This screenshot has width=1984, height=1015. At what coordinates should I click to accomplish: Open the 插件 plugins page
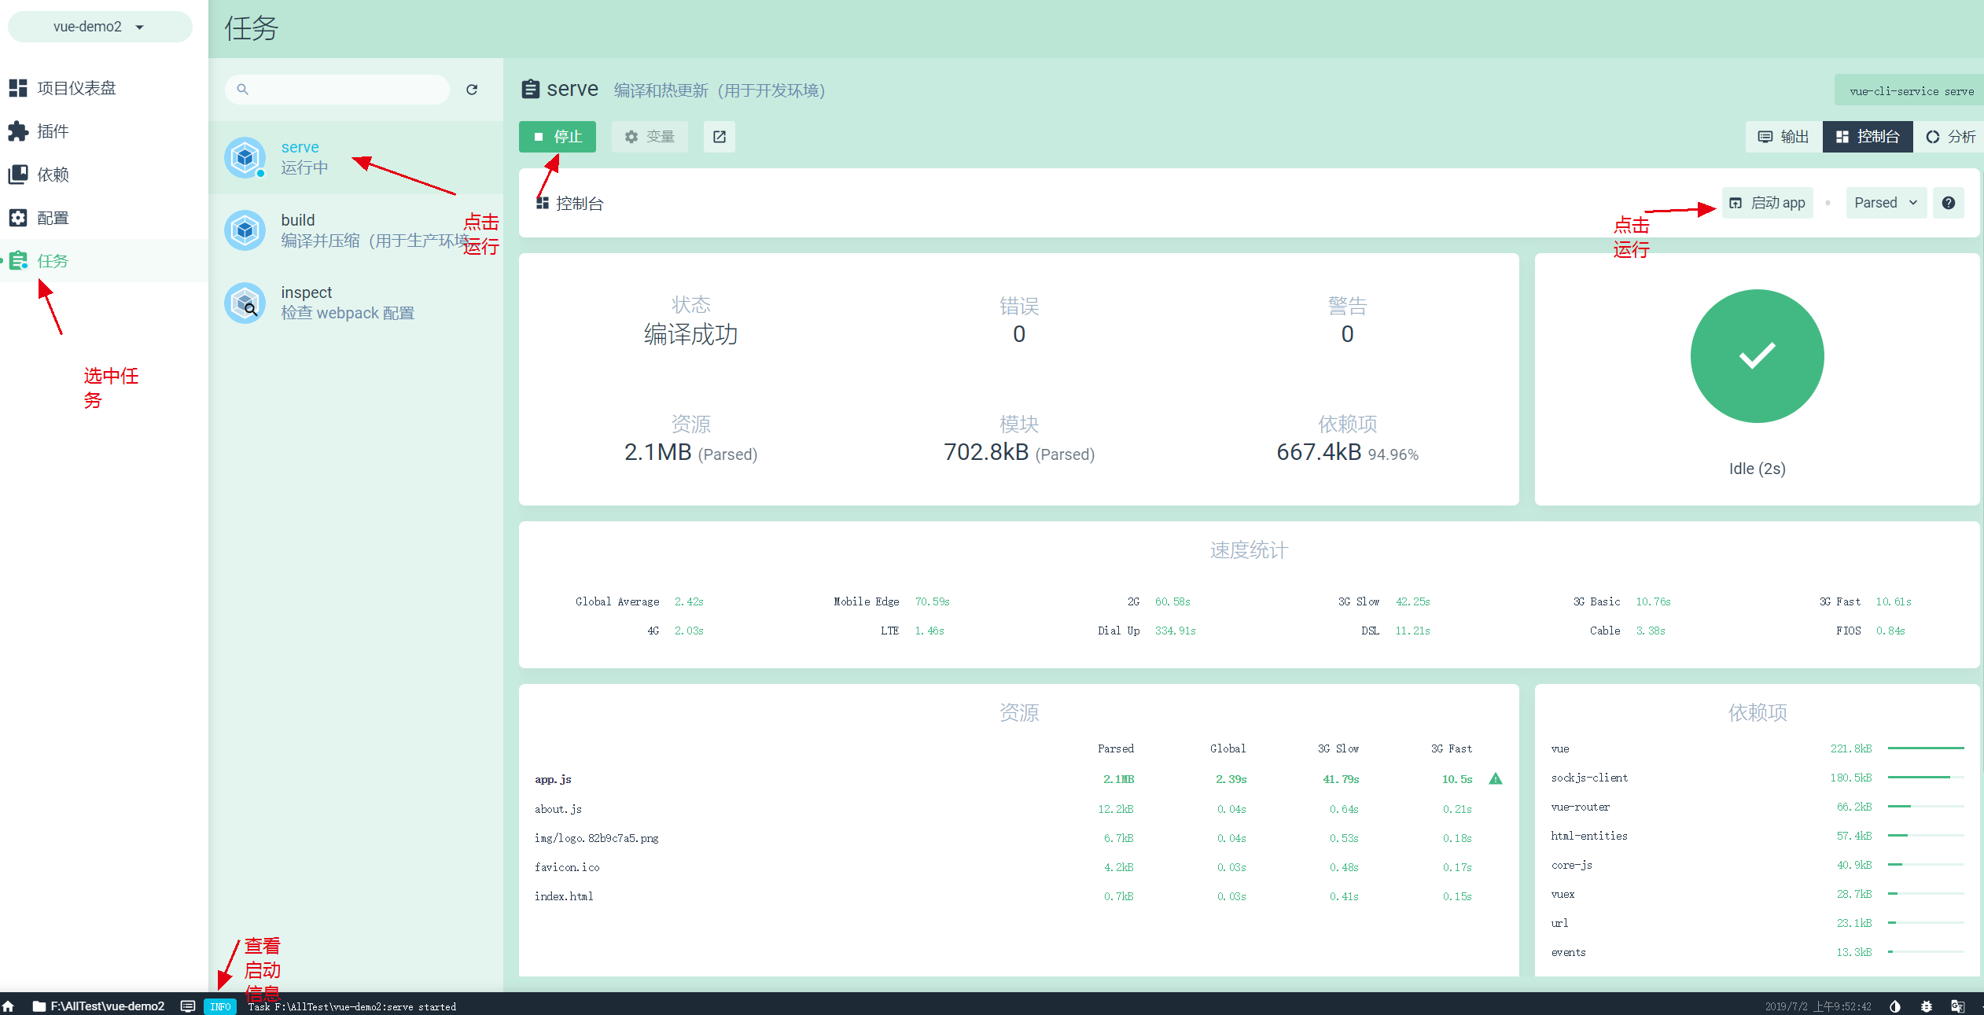53,131
